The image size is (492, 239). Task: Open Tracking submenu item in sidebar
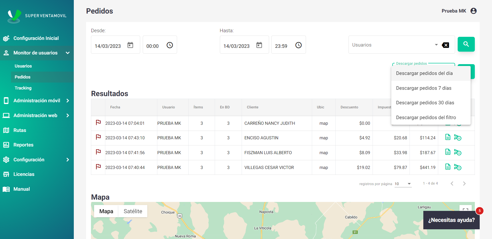(x=42, y=88)
